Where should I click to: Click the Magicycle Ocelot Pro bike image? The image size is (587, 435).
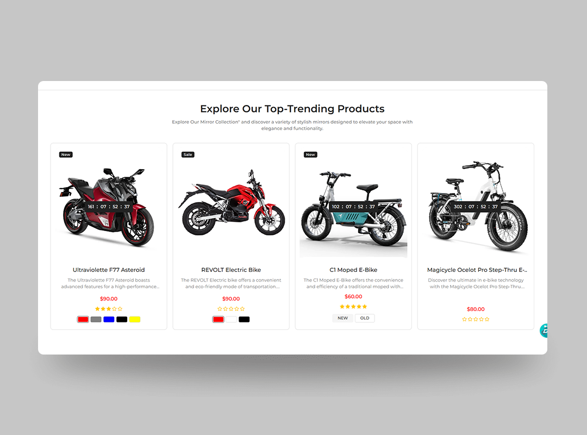click(x=478, y=206)
